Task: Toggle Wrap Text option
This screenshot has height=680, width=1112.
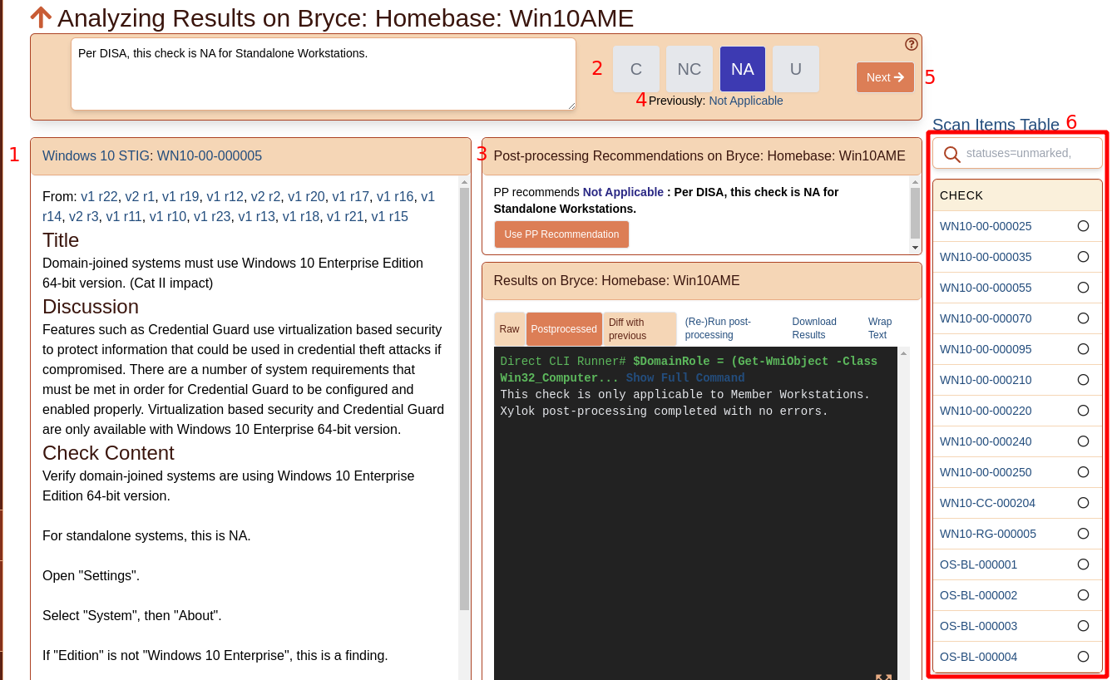Action: point(880,328)
